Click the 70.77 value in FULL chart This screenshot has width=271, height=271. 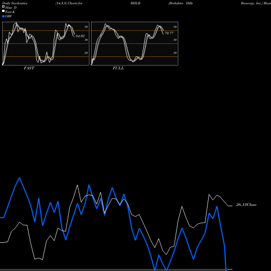[x=169, y=33]
